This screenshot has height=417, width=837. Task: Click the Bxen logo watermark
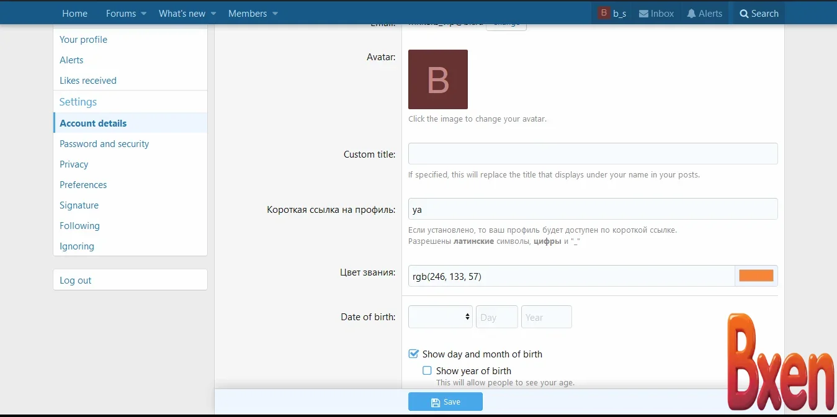pyautogui.click(x=781, y=362)
